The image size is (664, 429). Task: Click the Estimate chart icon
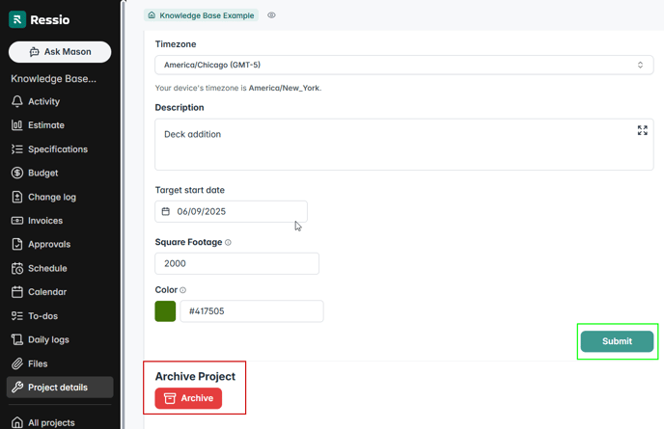point(17,125)
